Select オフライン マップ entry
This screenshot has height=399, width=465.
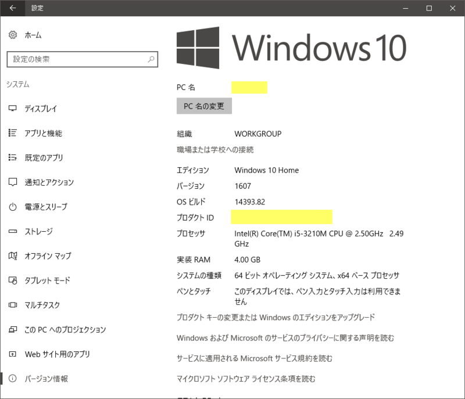(x=48, y=256)
